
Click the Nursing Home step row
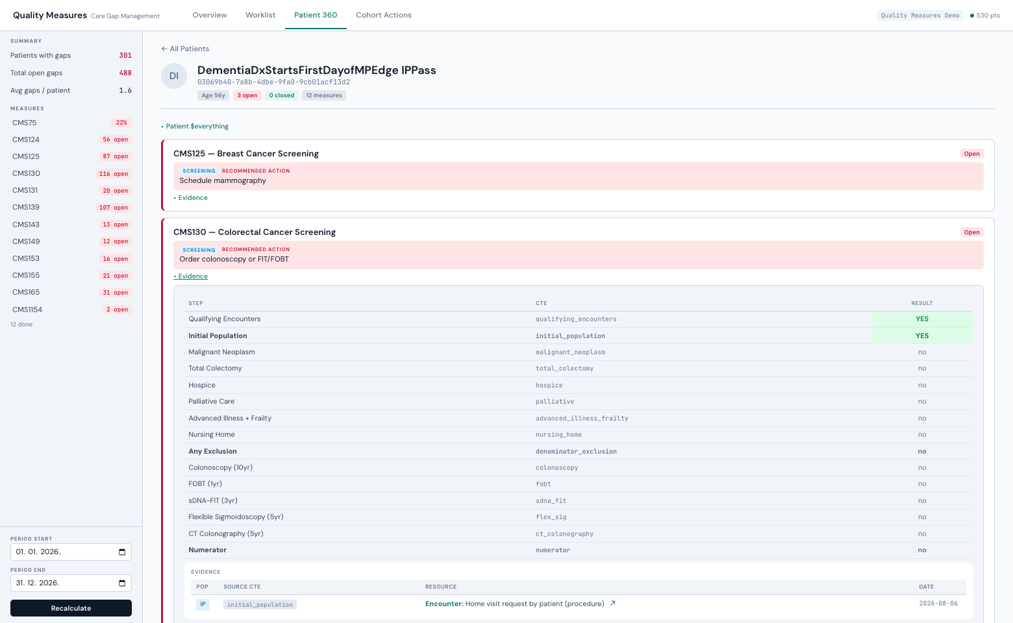pyautogui.click(x=579, y=435)
